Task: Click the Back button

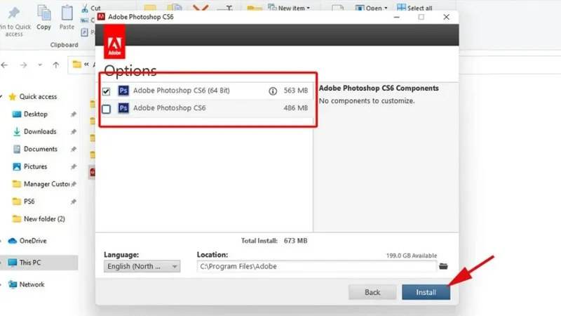Action: 372,292
